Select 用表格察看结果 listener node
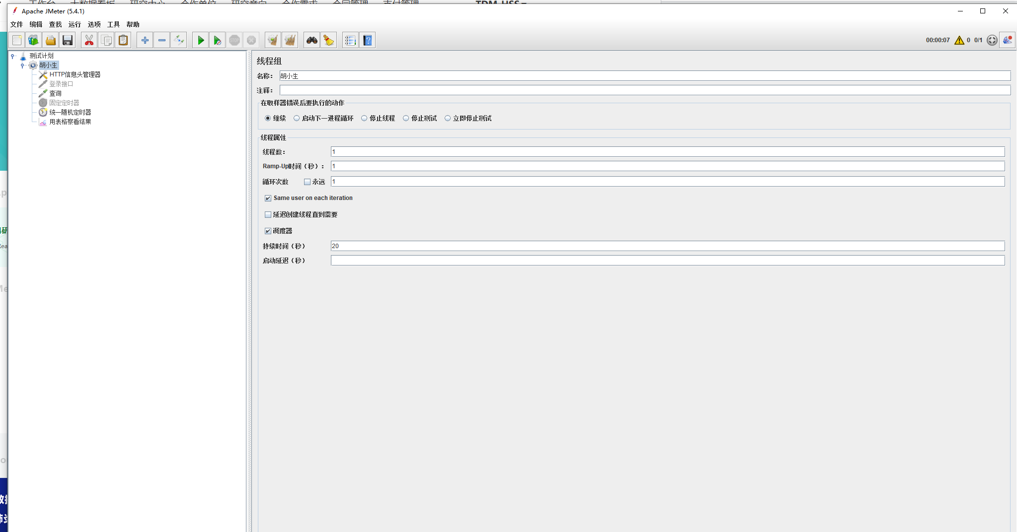This screenshot has width=1017, height=532. pyautogui.click(x=70, y=122)
